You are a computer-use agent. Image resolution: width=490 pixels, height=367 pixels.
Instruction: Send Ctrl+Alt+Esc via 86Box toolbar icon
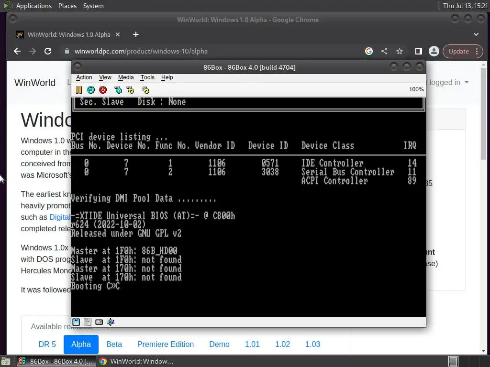point(130,90)
